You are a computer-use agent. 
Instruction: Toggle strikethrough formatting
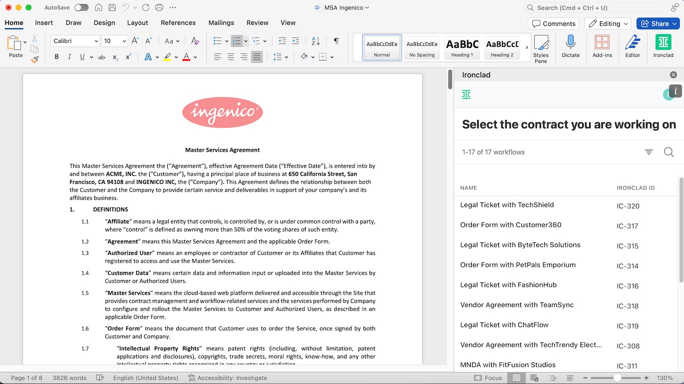coord(102,57)
